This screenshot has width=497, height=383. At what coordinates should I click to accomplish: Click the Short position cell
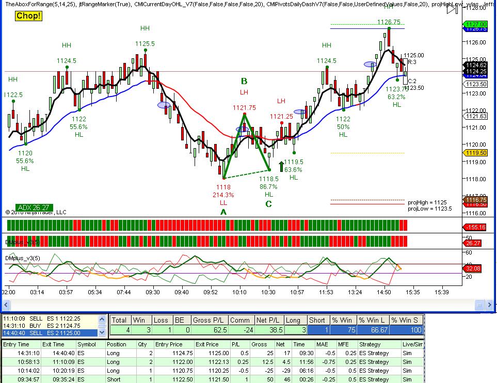pyautogui.click(x=121, y=379)
